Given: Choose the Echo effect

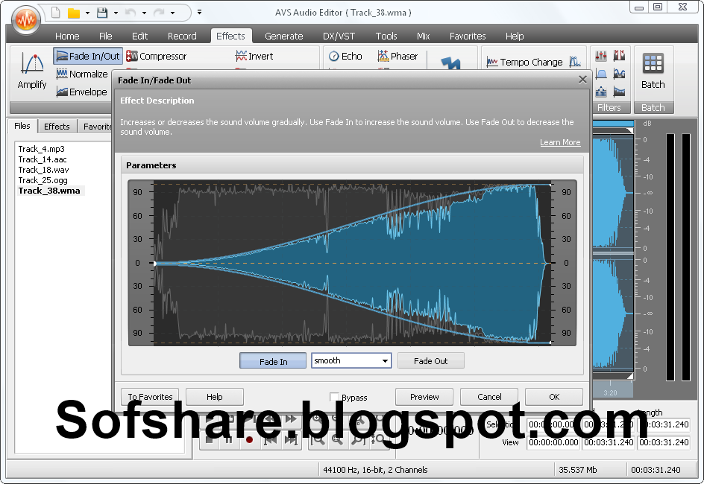Looking at the screenshot, I should pyautogui.click(x=345, y=56).
